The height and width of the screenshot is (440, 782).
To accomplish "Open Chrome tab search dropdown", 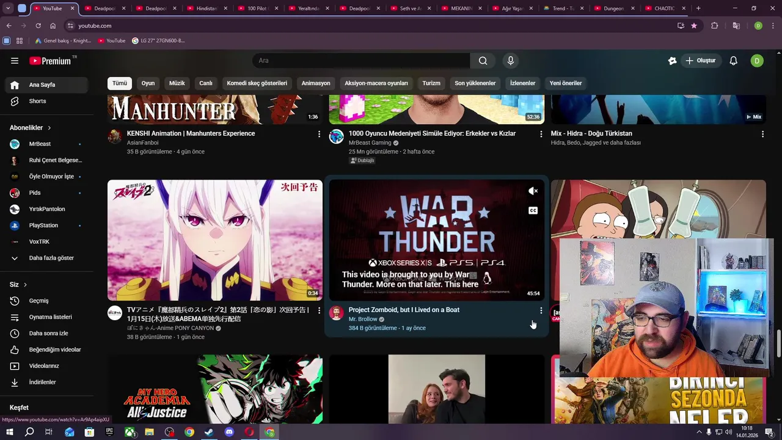I will point(8,9).
